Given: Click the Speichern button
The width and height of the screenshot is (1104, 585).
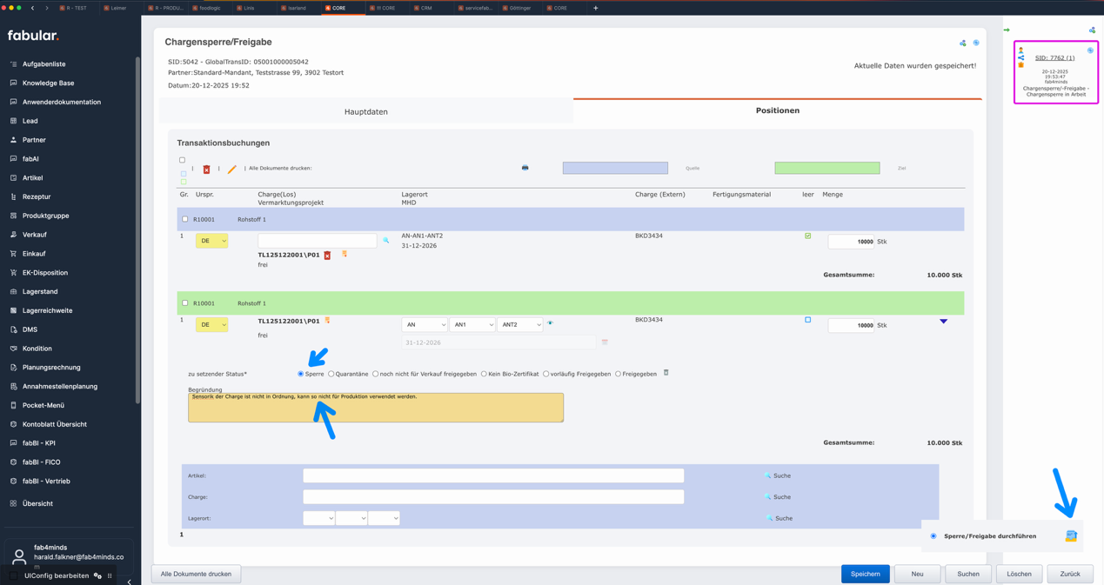Looking at the screenshot, I should pyautogui.click(x=865, y=574).
